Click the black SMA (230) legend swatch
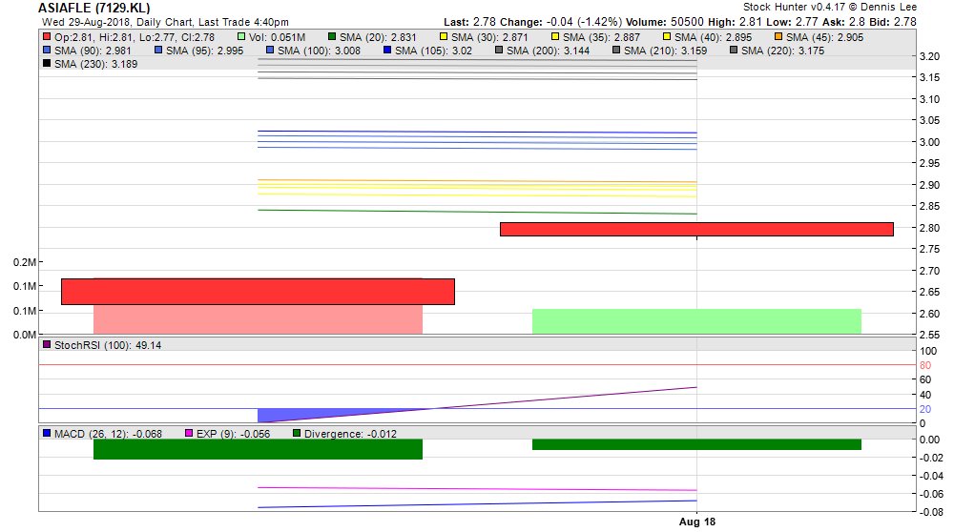Viewport: 954px width, 532px height. tap(47, 64)
